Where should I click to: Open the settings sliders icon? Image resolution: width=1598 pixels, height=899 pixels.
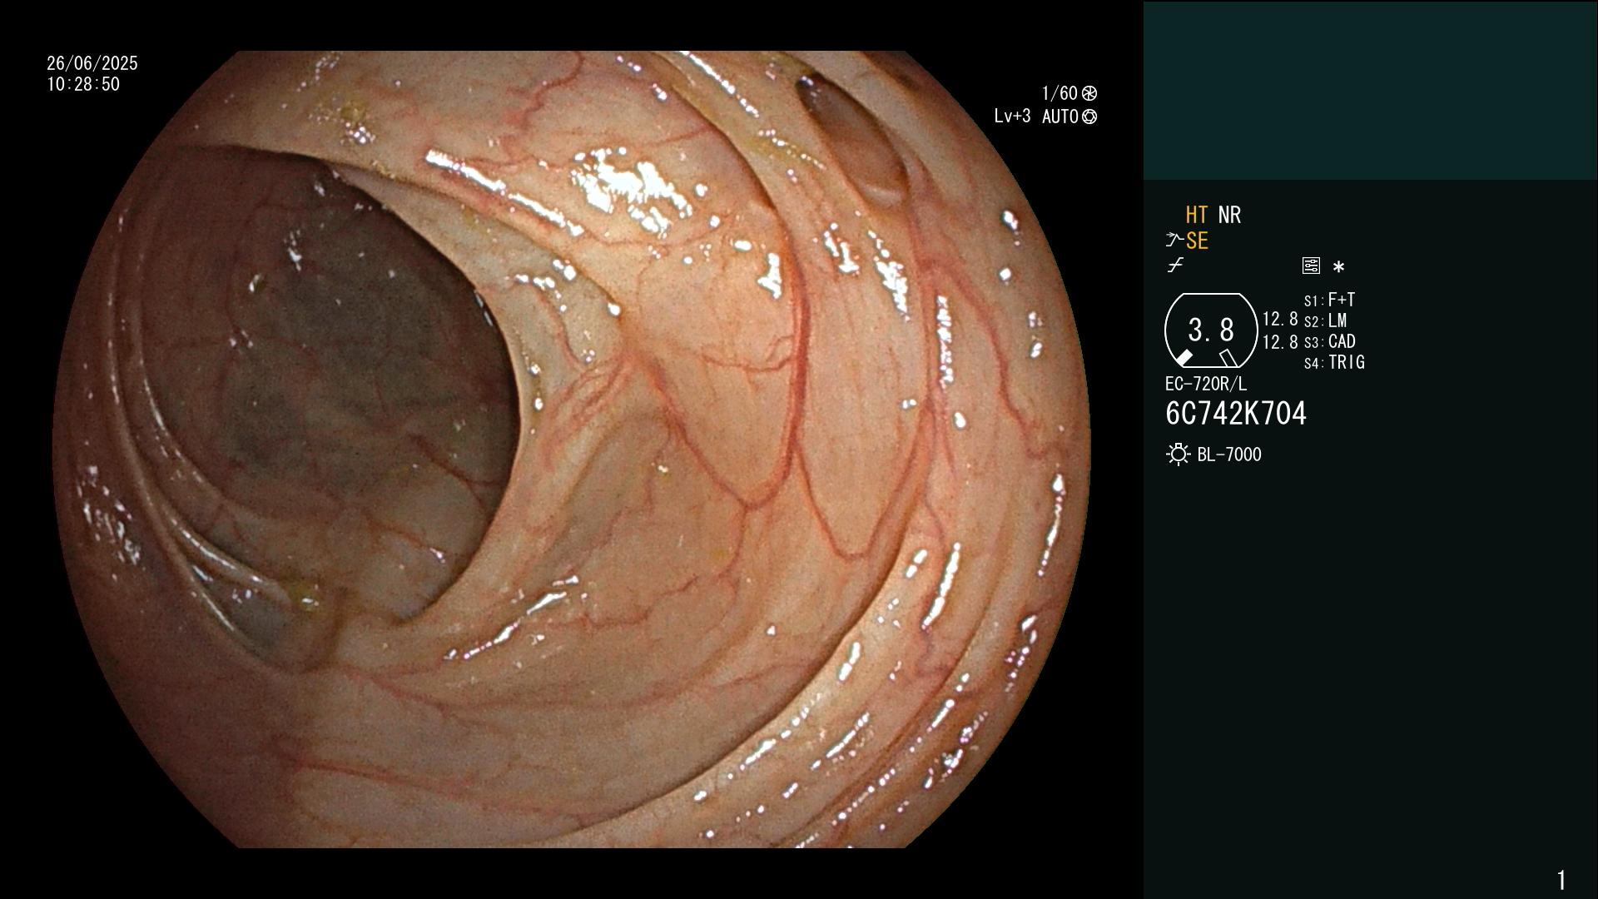1311,266
